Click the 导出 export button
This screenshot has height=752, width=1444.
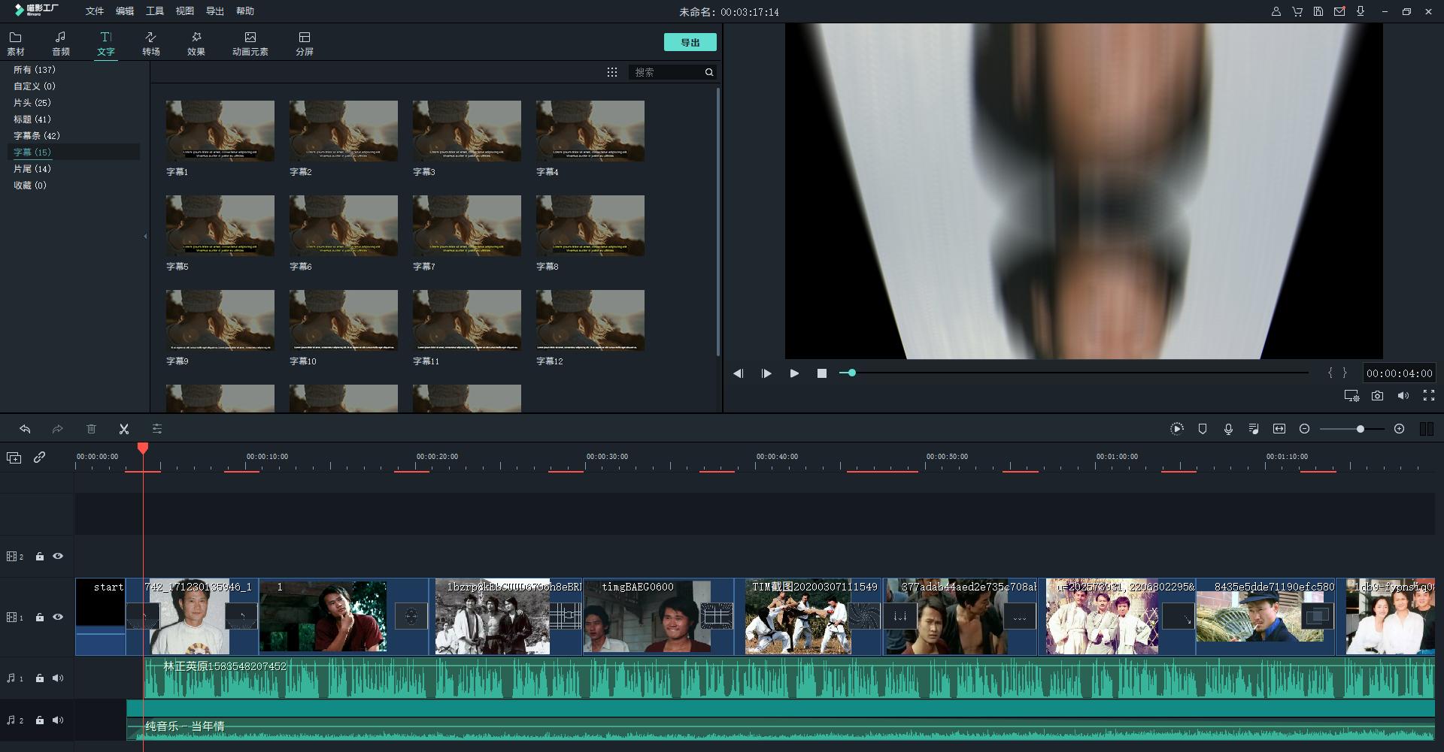point(690,43)
